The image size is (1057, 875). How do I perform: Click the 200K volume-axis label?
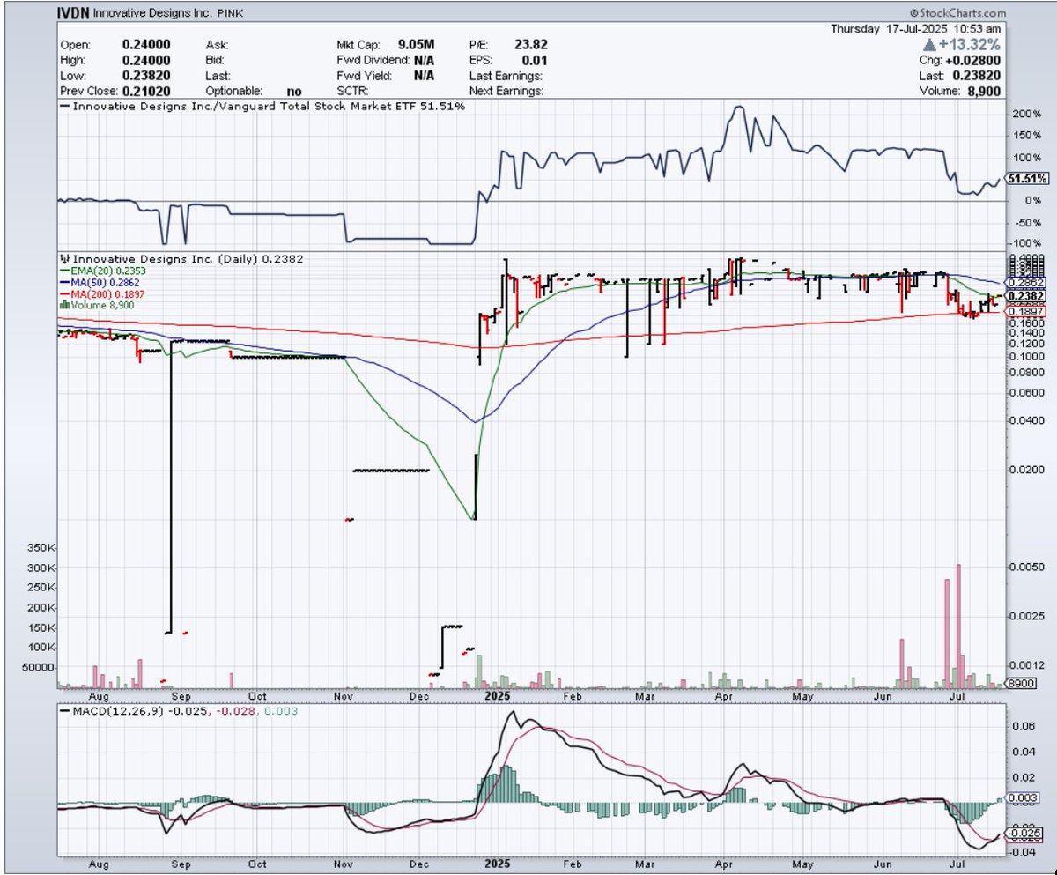(x=41, y=608)
